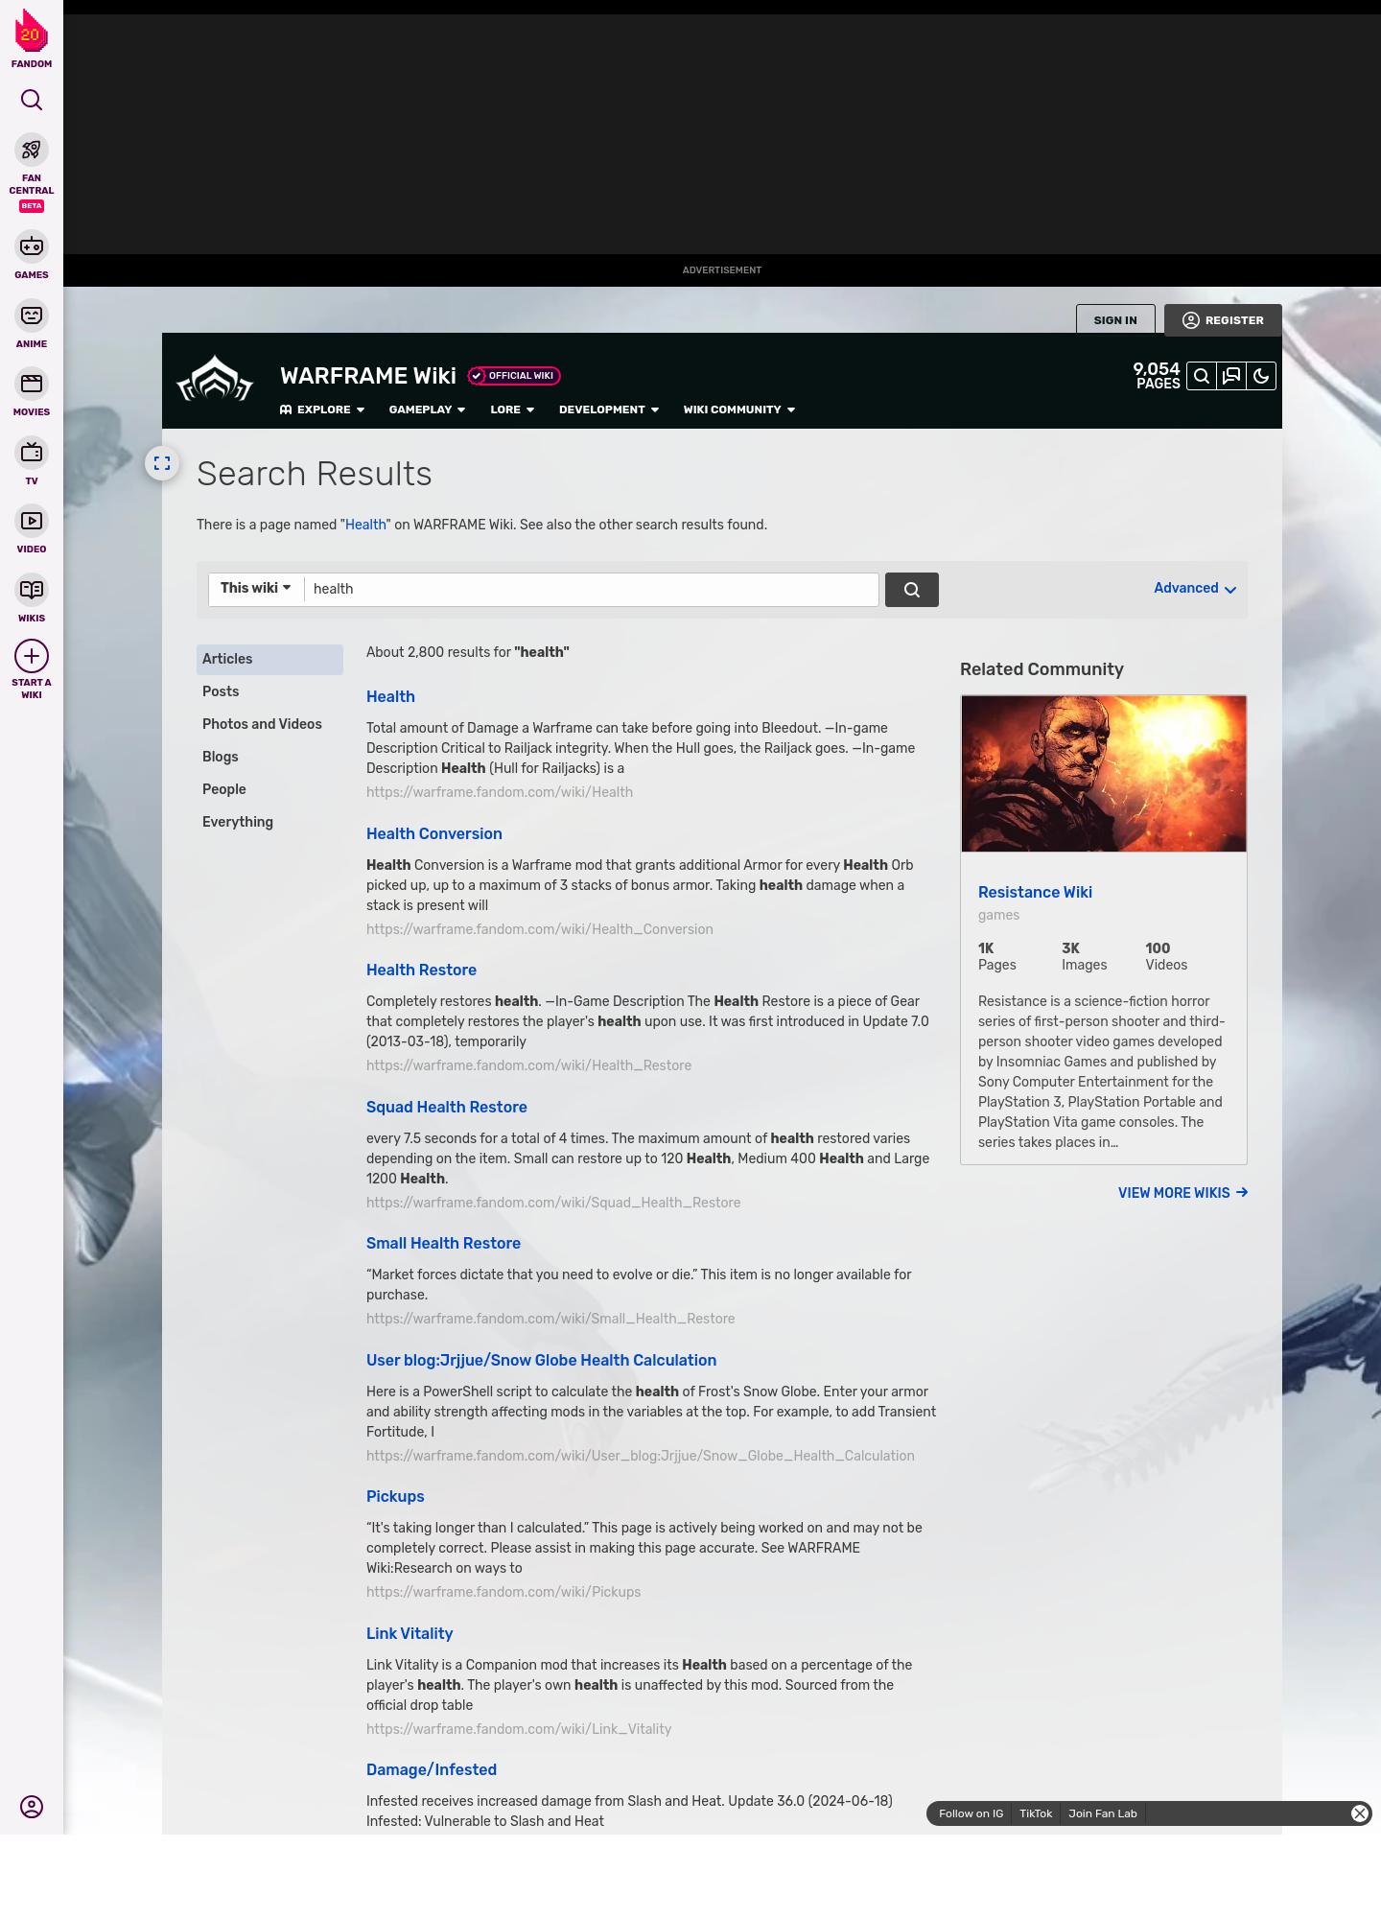Open the Resistance Wiki link

[1035, 892]
